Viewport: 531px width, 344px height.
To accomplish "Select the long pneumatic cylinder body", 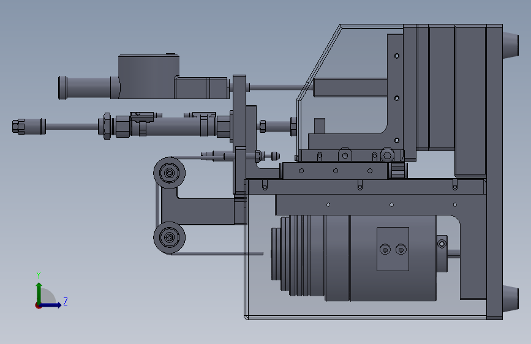I will (175, 126).
